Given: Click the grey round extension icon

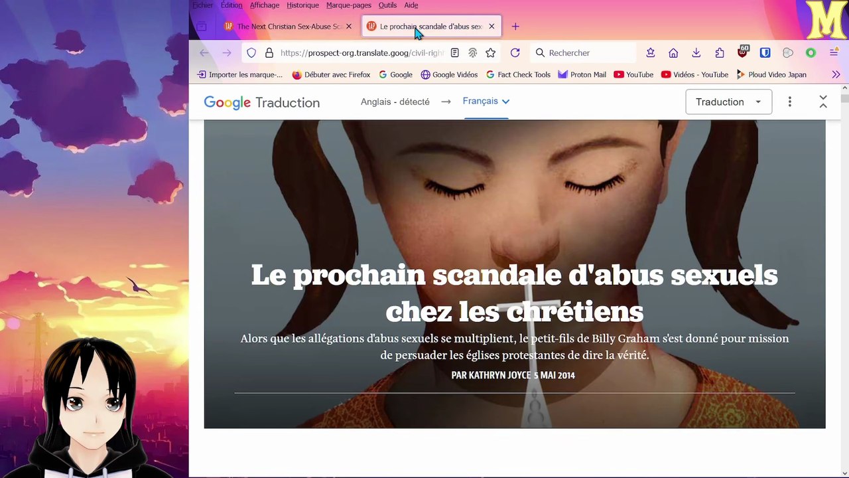Looking at the screenshot, I should (788, 52).
